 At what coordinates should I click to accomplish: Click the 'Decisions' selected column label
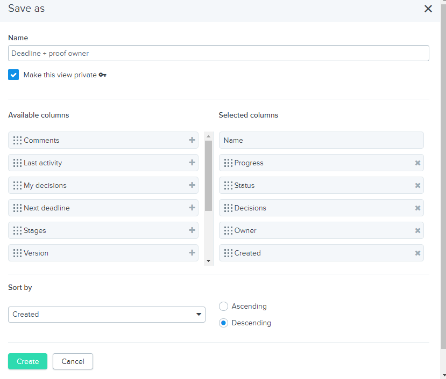(250, 208)
